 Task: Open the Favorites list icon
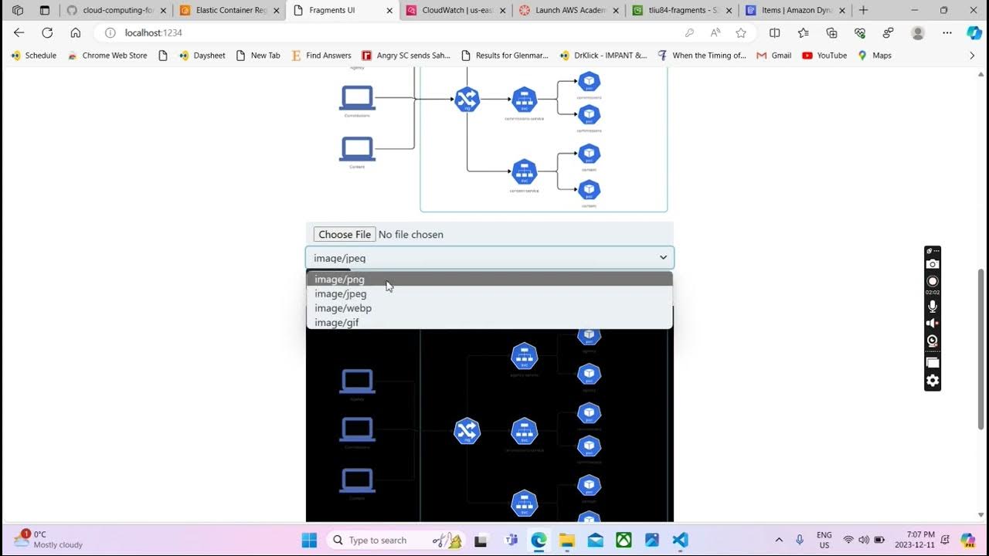(x=804, y=32)
